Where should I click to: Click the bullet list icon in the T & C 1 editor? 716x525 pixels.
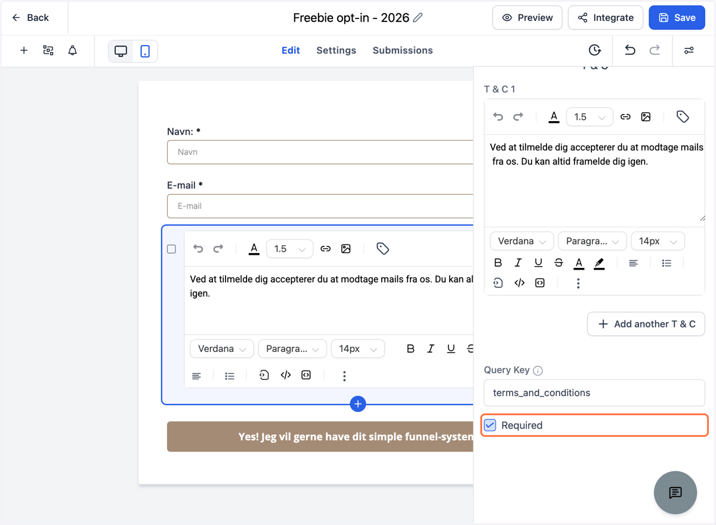667,263
